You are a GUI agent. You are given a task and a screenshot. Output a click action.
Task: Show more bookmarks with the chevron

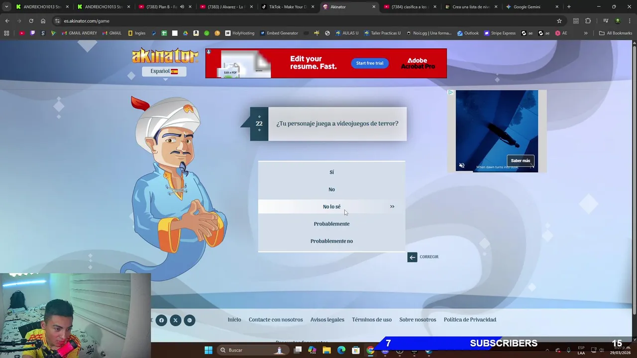pos(586,33)
